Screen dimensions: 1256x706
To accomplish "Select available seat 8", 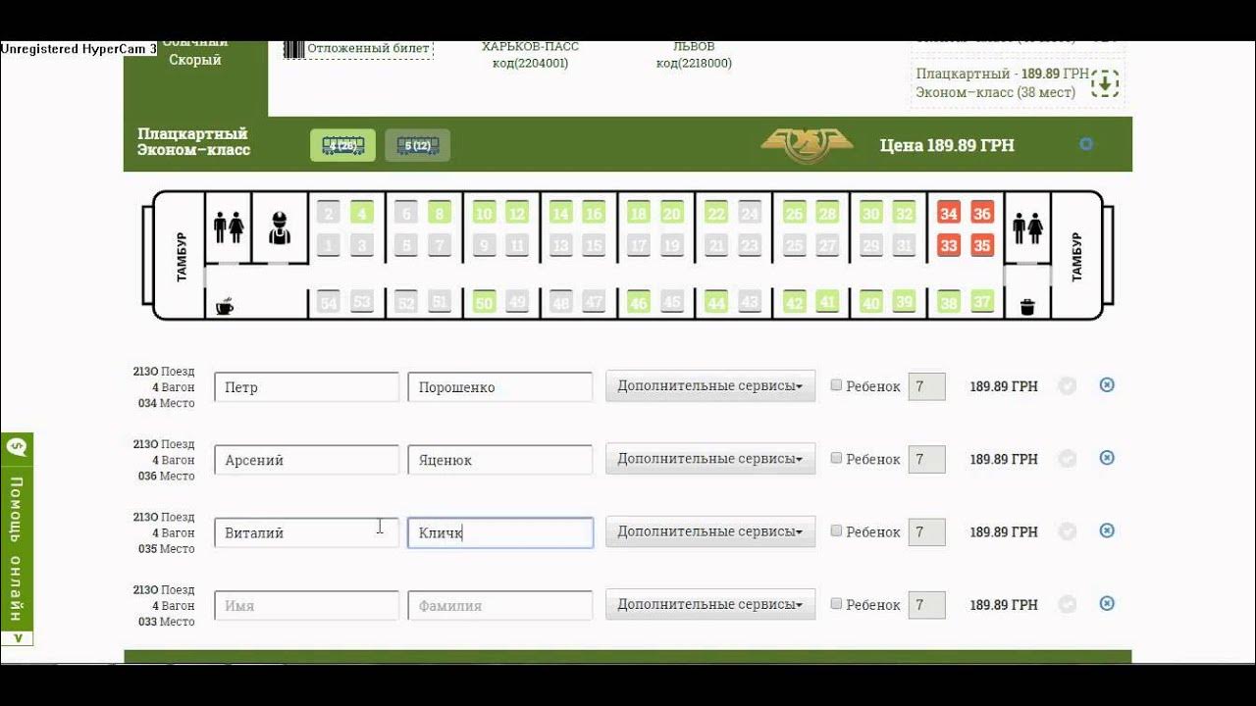I will 440,214.
